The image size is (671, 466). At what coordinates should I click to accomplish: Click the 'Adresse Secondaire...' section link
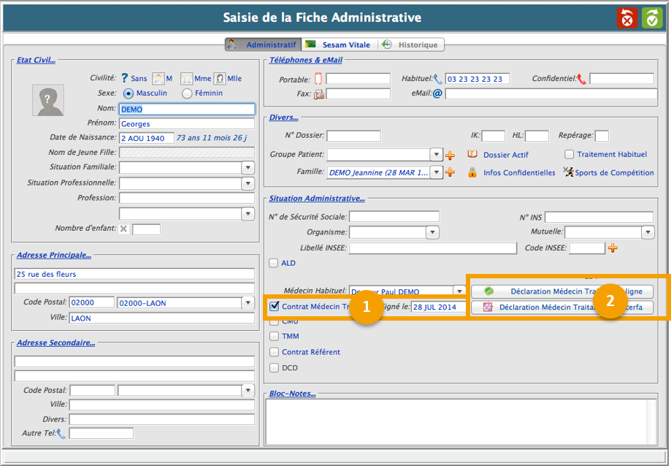[55, 343]
